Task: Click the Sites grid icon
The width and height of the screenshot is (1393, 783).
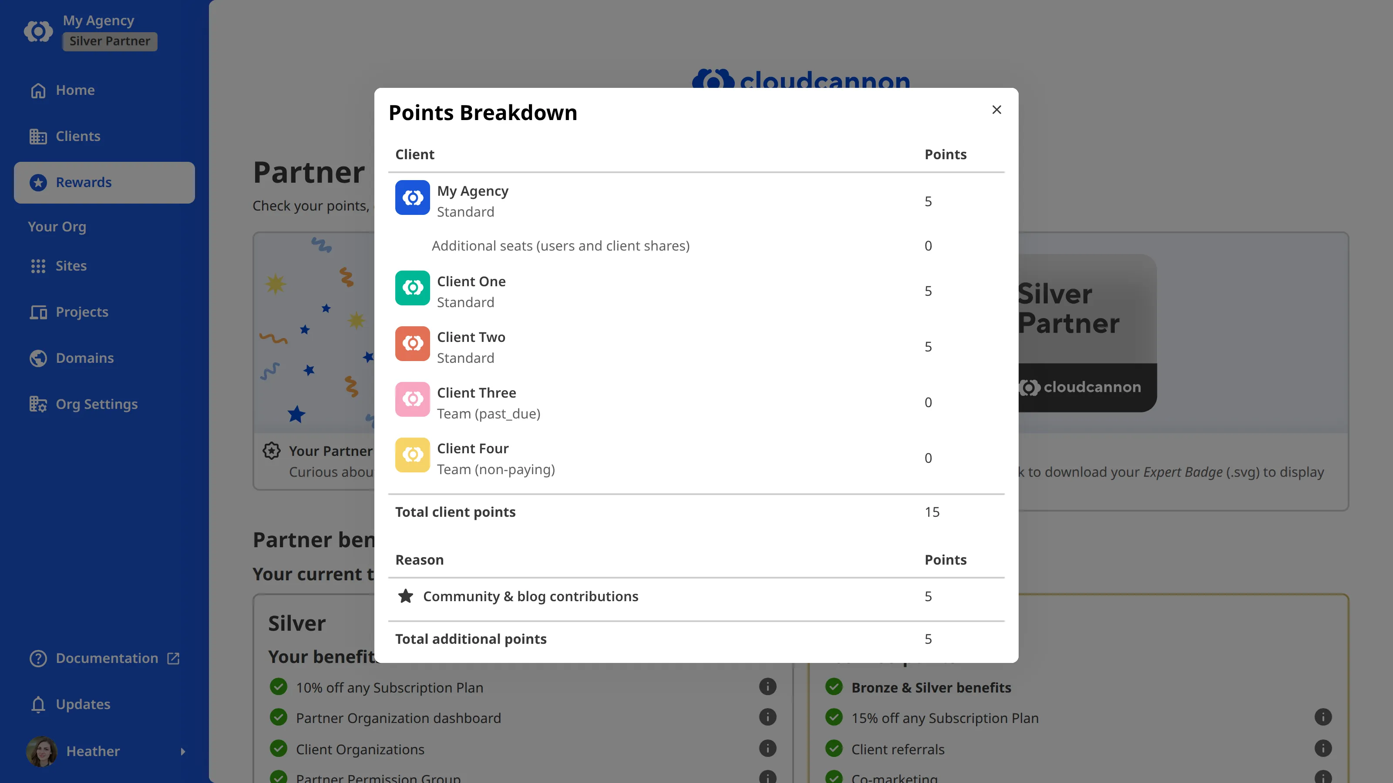Action: 38,266
